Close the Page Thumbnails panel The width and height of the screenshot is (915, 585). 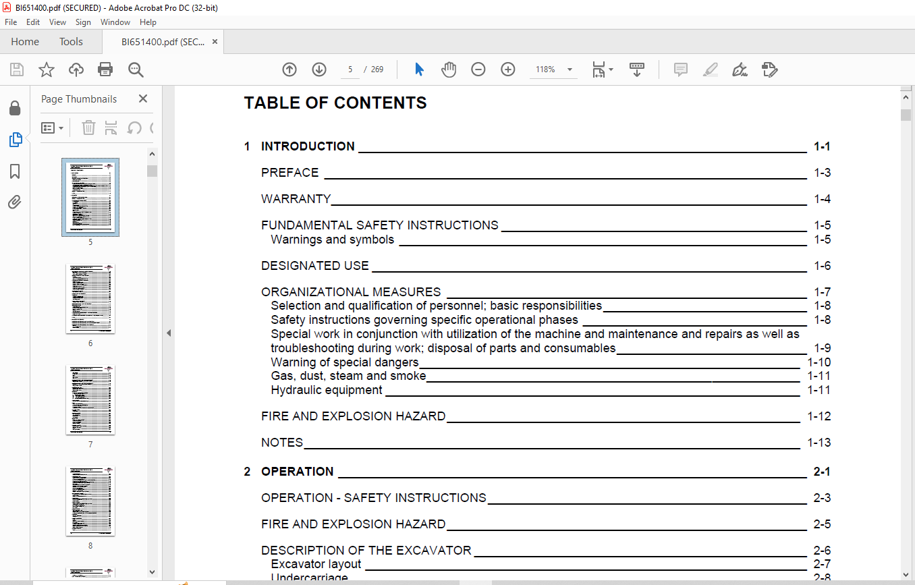[x=143, y=99]
